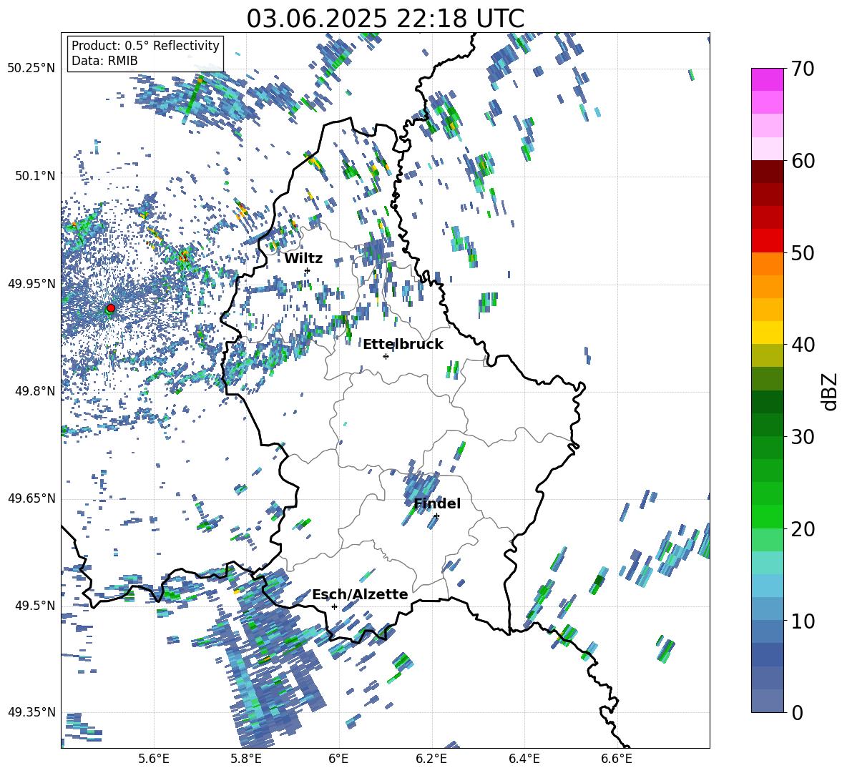Click the 'Wiltz' city label
This screenshot has height=773, width=847.
tap(303, 259)
